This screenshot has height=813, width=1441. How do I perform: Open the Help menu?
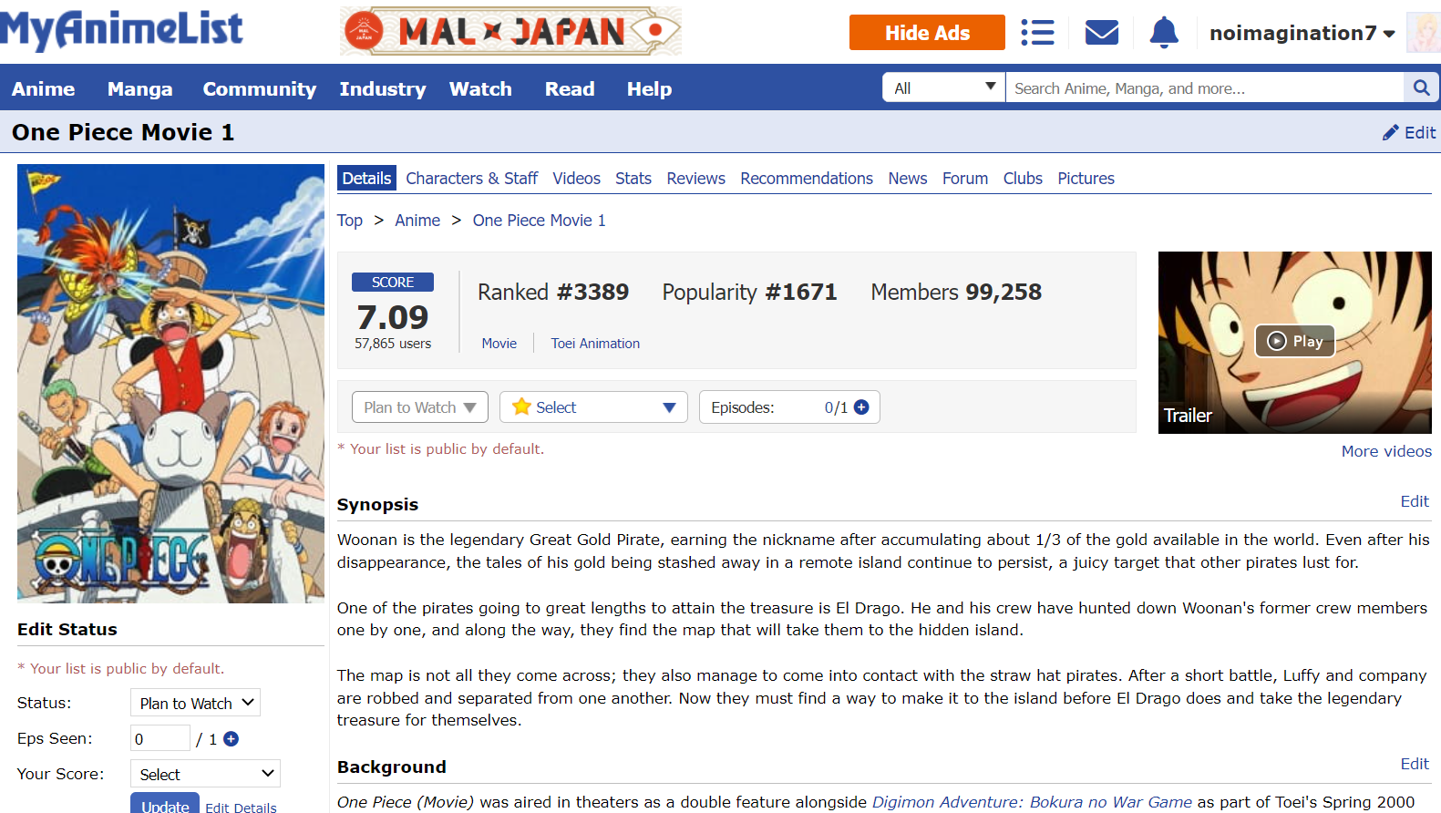pos(649,88)
